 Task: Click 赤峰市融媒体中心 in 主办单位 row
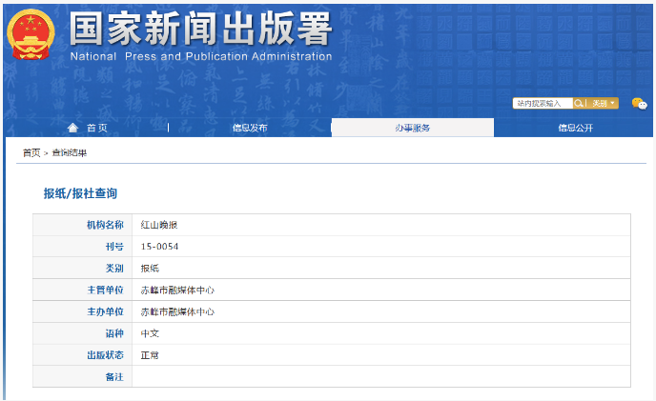(x=177, y=311)
